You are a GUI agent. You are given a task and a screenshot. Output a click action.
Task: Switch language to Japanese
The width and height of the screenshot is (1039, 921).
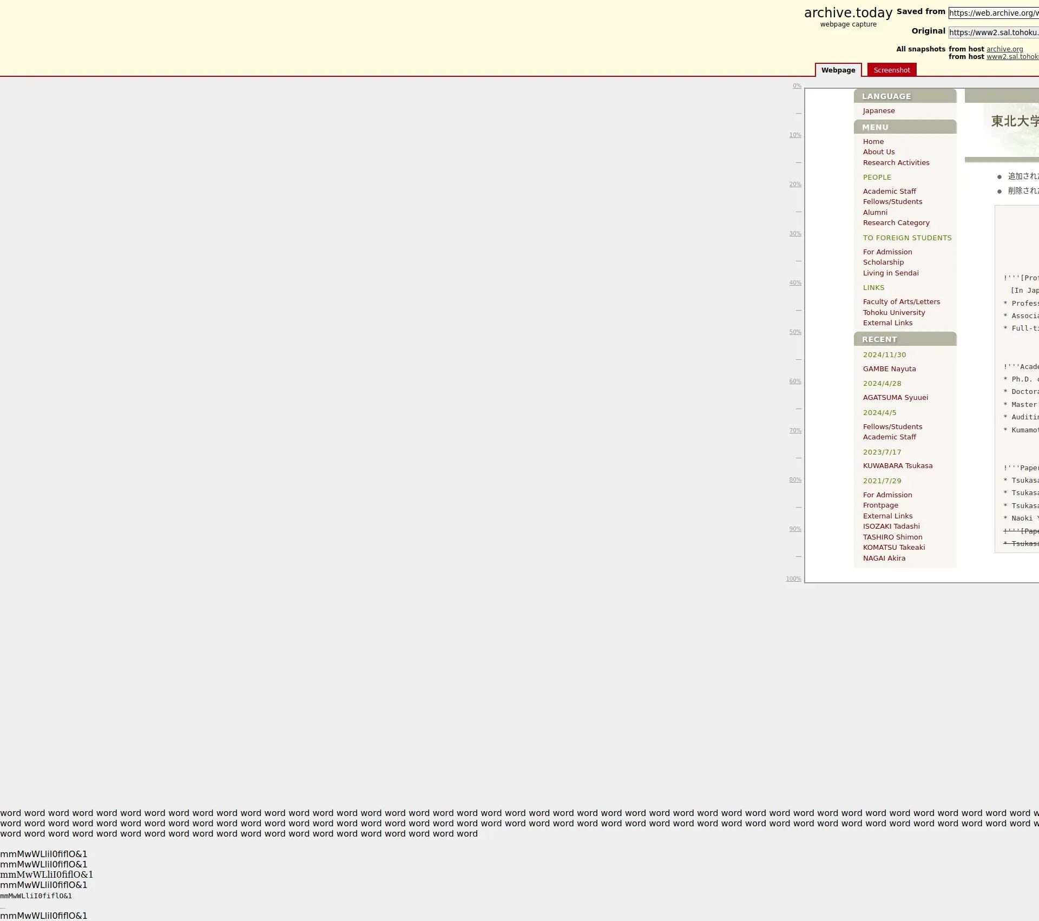pyautogui.click(x=878, y=111)
